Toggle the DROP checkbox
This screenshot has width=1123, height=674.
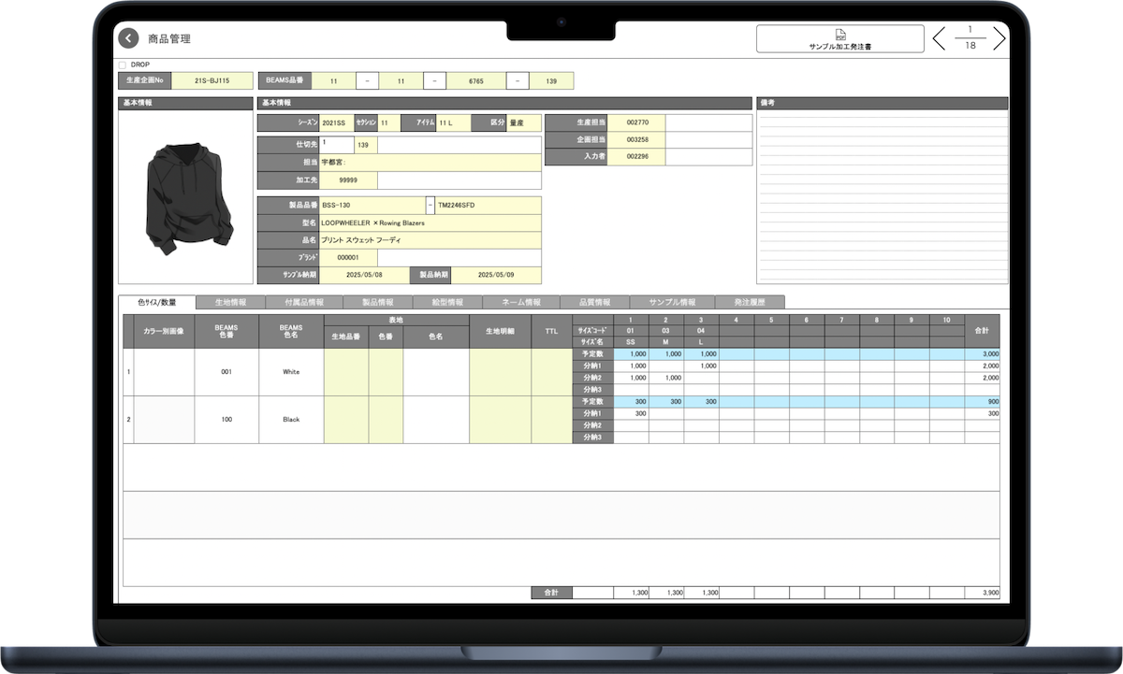123,65
